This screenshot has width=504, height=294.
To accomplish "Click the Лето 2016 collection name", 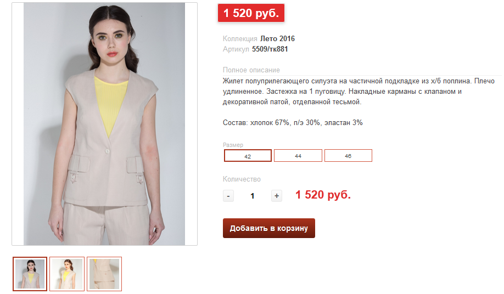I will (277, 38).
